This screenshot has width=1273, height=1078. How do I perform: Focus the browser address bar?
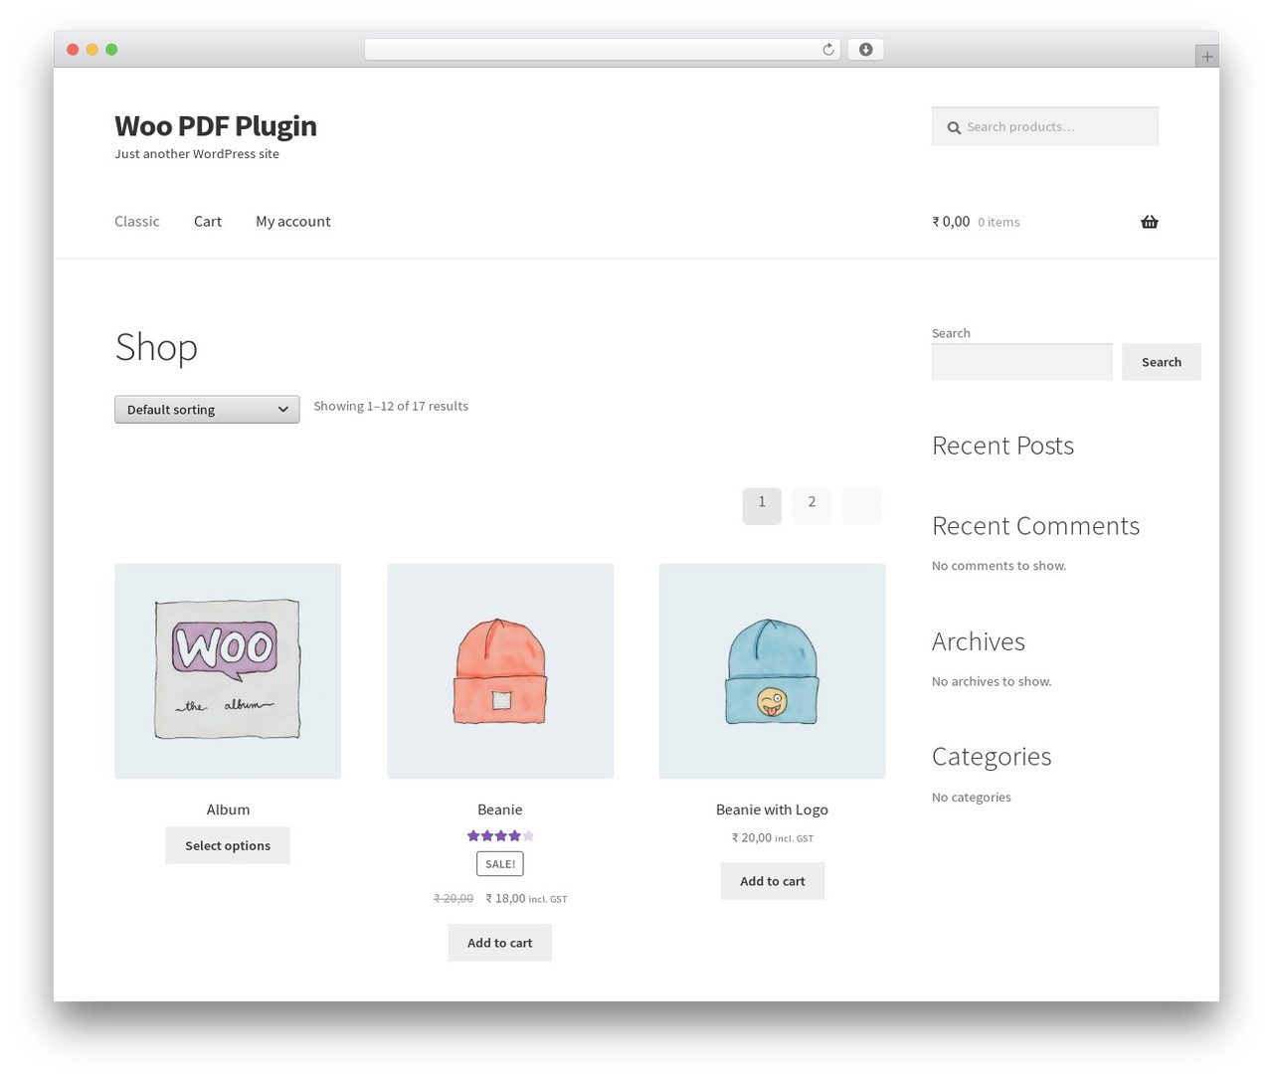[602, 50]
